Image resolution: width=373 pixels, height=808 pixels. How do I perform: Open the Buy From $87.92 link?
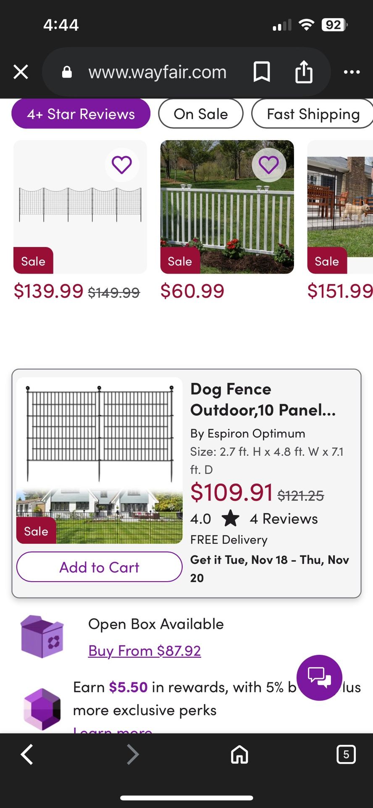pyautogui.click(x=144, y=651)
